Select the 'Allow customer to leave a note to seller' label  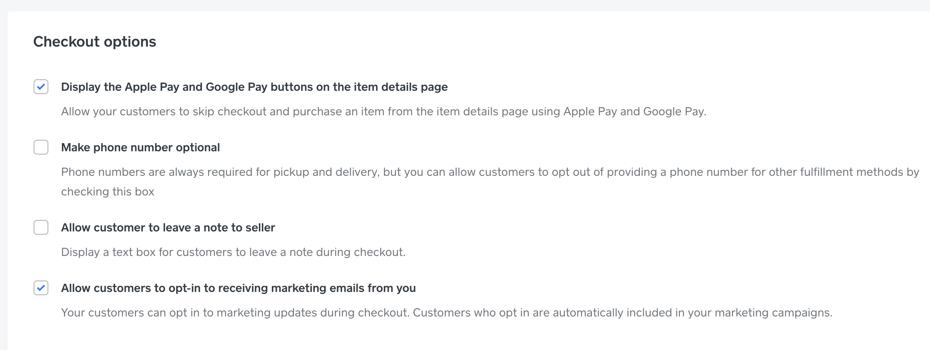click(x=168, y=228)
